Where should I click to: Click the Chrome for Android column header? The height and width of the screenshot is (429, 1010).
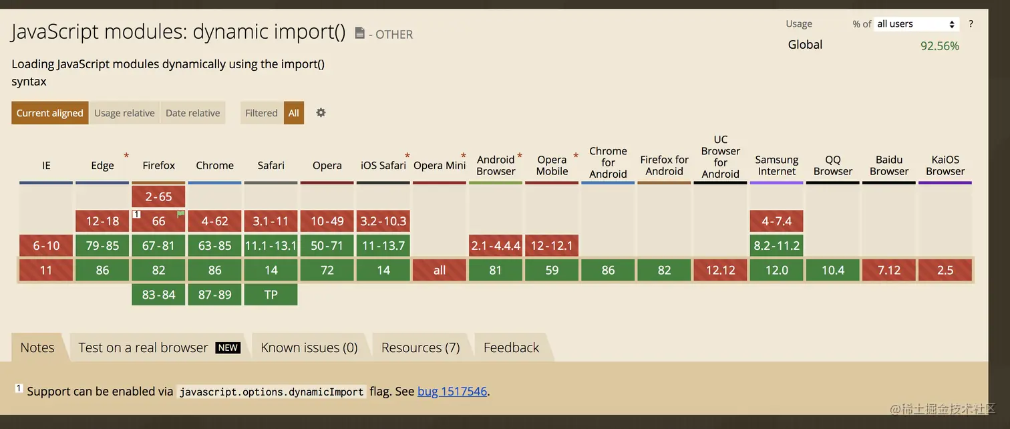coord(608,162)
